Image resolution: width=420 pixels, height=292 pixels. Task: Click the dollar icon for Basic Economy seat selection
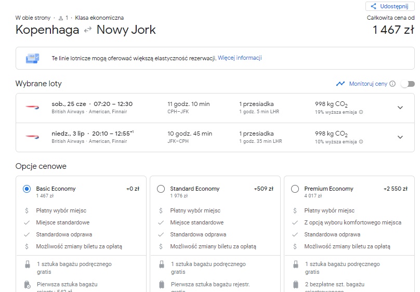coord(27,210)
